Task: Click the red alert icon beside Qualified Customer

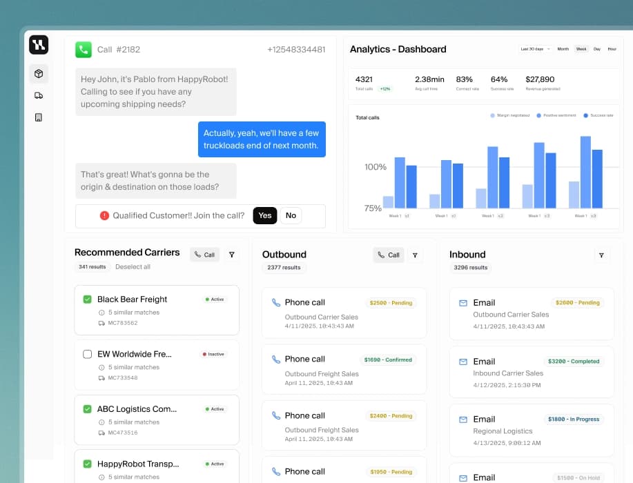Action: [x=104, y=215]
